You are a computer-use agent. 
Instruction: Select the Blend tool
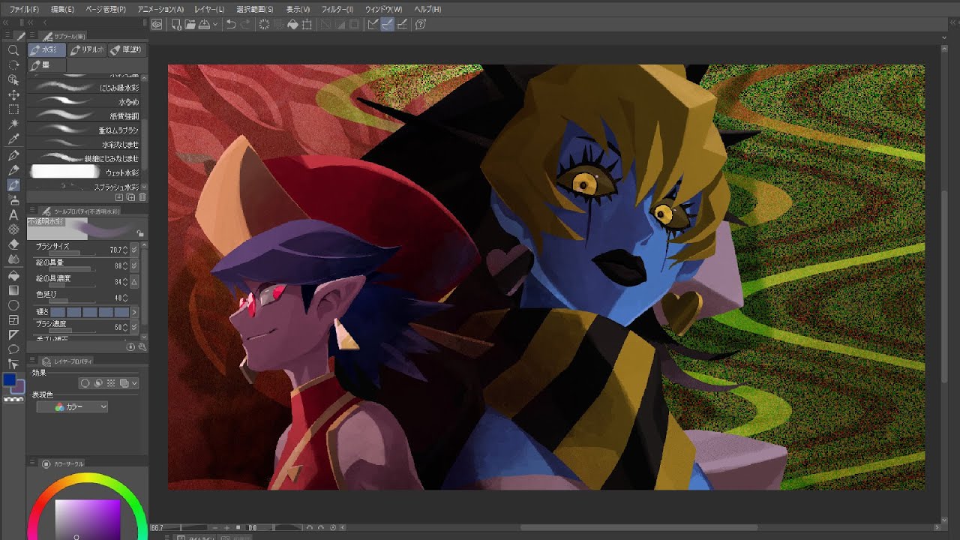pos(13,259)
